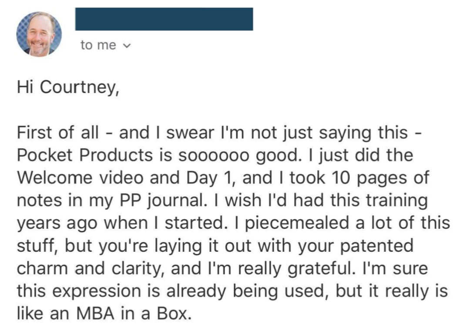Click the 'Hi Courtney,' greeting line
This screenshot has width=467, height=336.
pyautogui.click(x=67, y=87)
